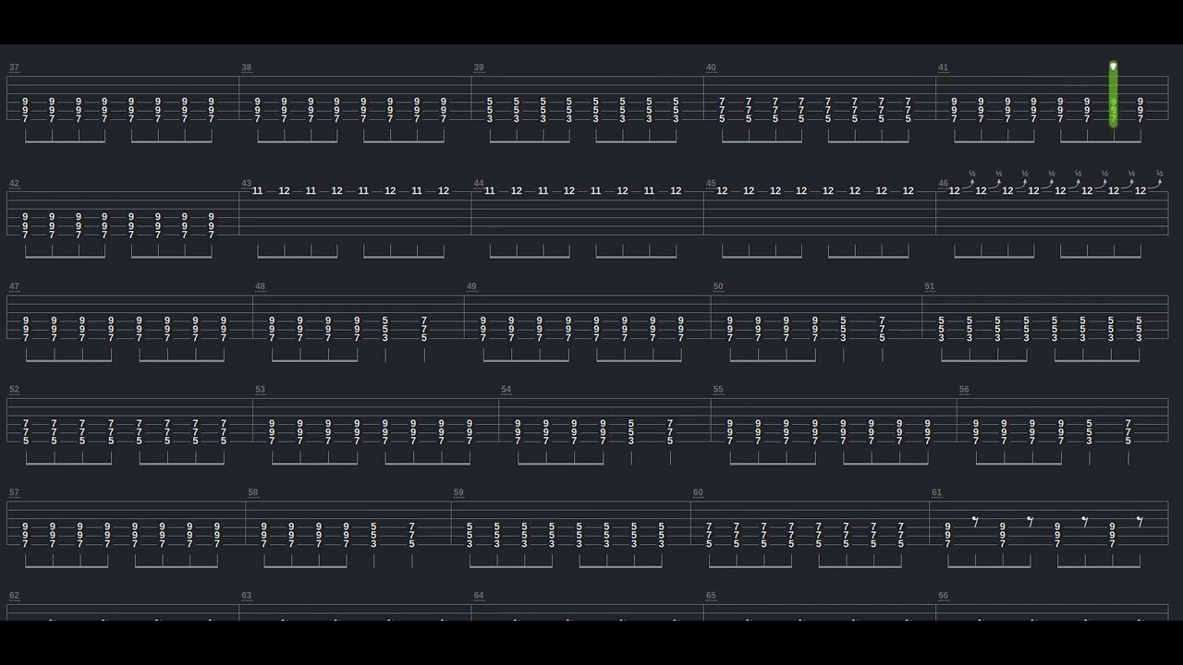Select the last eighth rest in measure 61
Viewport: 1183px width, 665px height.
coord(1140,522)
